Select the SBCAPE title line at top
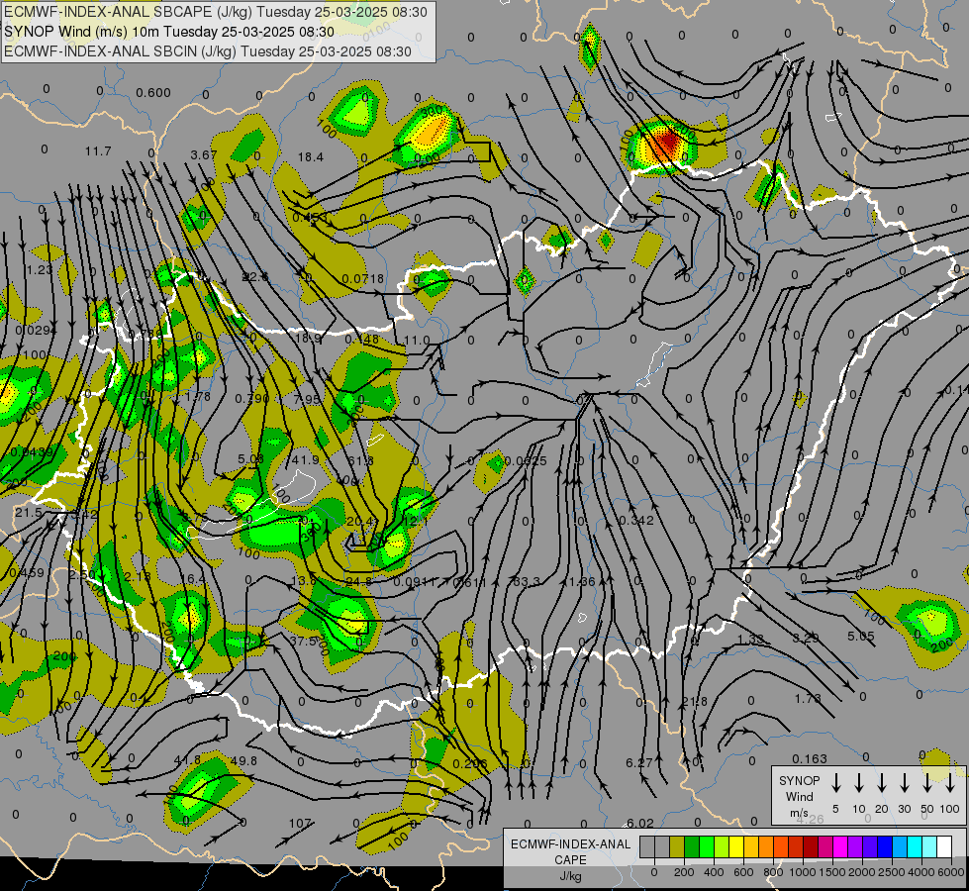 point(216,12)
